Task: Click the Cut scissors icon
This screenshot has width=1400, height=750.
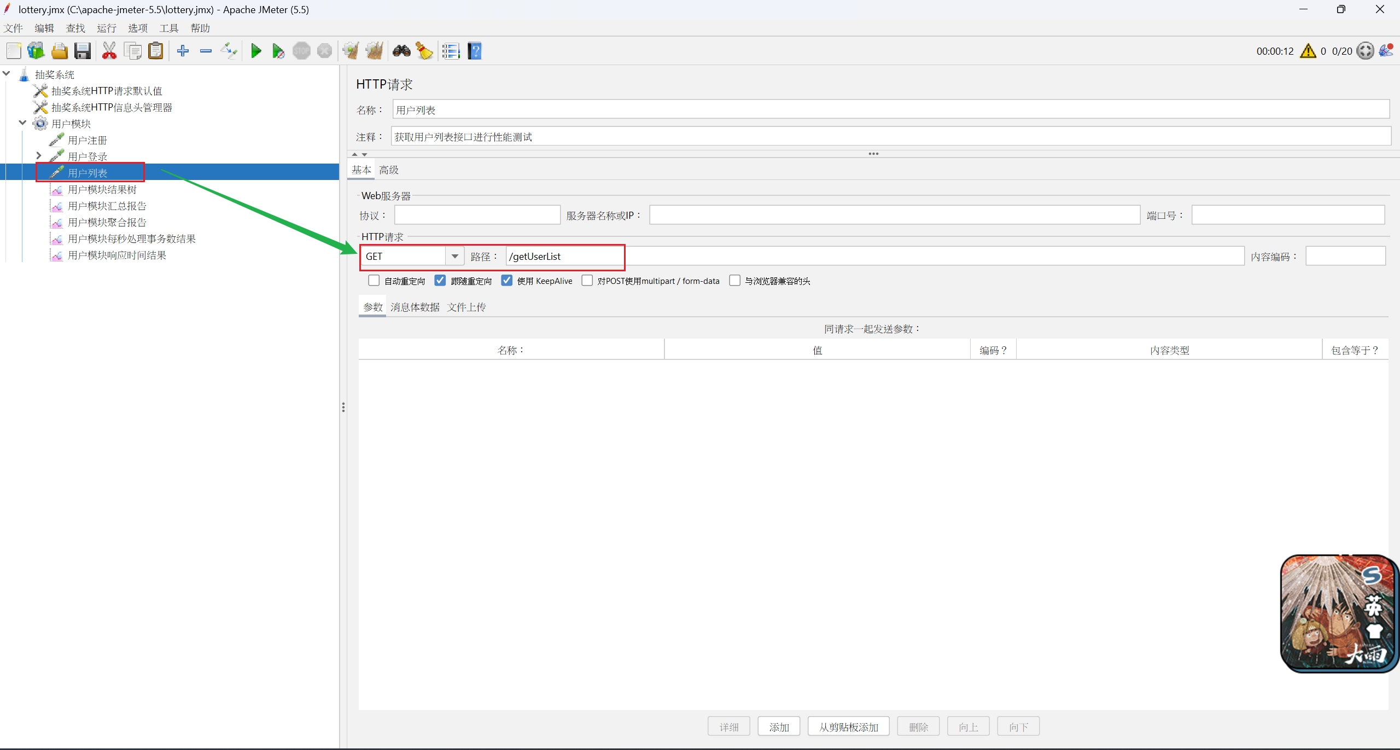Action: [x=109, y=51]
